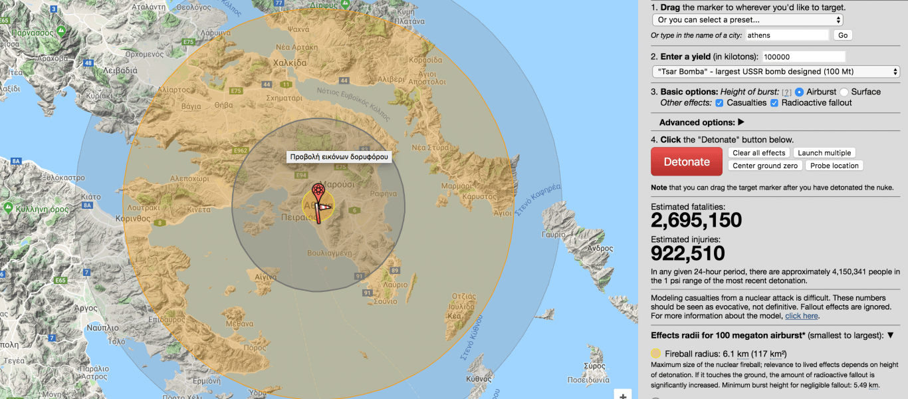
Task: Open the height of burst [?] help
Action: (x=786, y=92)
